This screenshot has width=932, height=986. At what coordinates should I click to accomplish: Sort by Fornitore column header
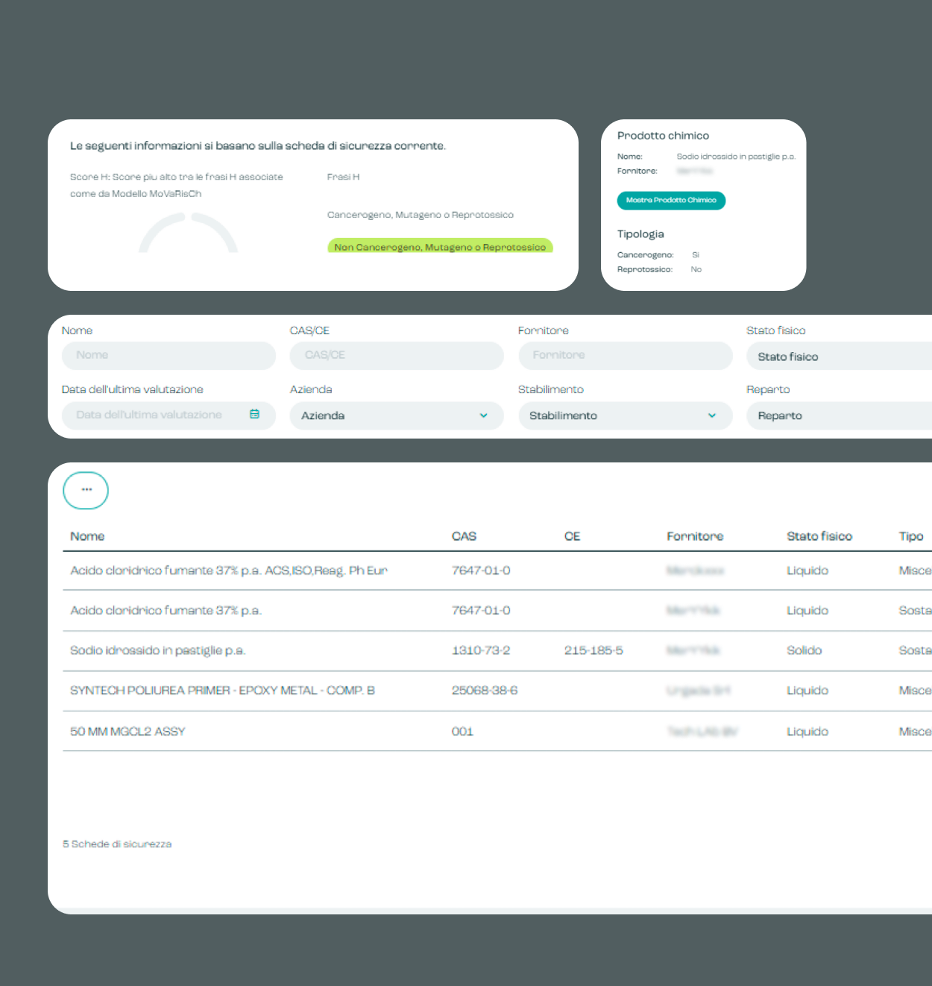point(695,536)
